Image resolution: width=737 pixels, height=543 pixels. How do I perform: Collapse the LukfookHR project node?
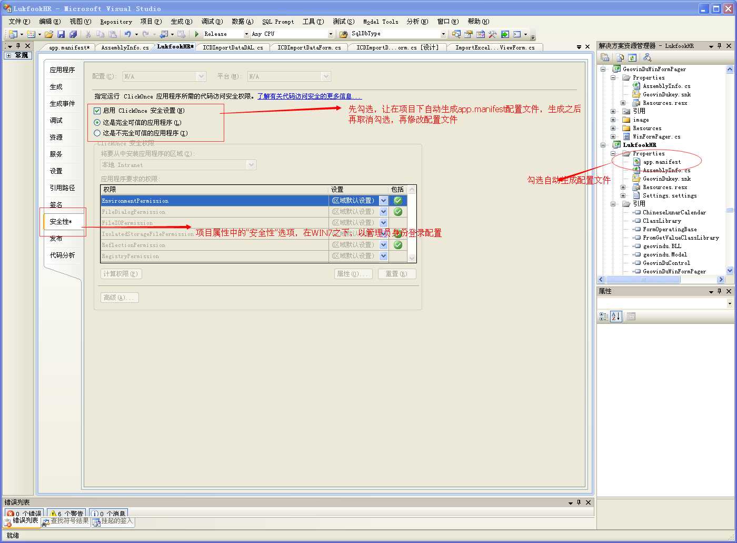coord(603,145)
